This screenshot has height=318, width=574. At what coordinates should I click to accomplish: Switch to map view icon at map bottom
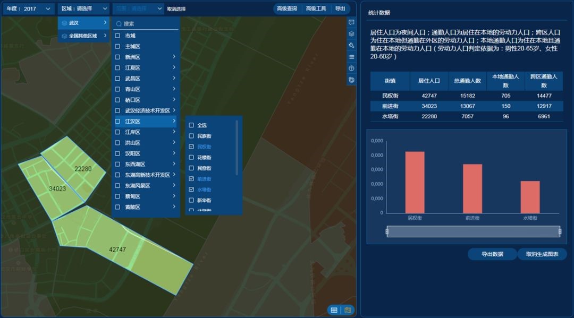348,310
